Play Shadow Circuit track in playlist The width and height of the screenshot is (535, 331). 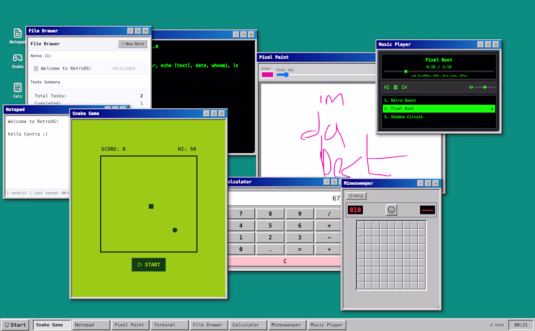(439, 117)
